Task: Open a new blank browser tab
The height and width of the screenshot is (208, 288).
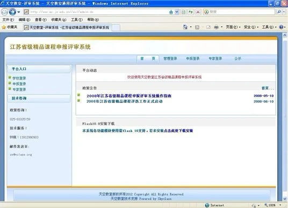Action: 116,27
